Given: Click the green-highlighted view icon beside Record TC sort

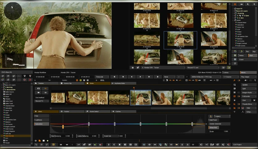Looking at the screenshot, I should coord(229,67).
